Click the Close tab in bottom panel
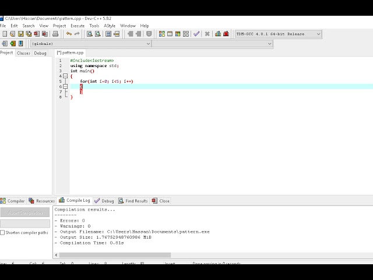373x280 pixels. [x=161, y=201]
